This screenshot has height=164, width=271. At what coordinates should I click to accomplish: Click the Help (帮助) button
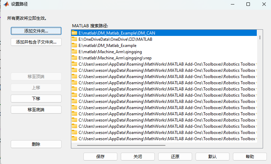250,157
